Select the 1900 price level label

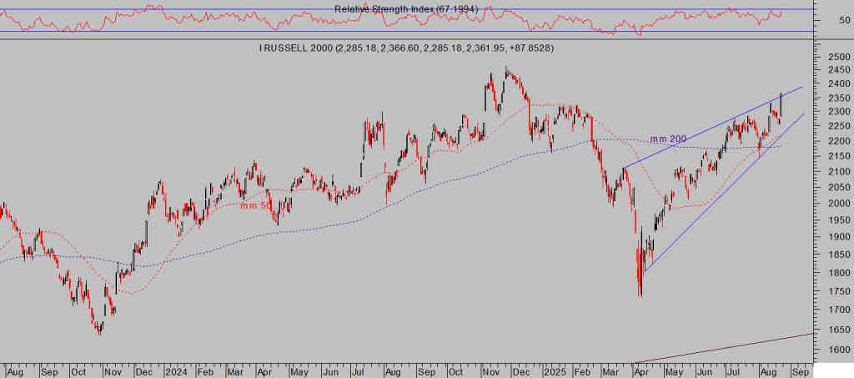click(x=837, y=237)
